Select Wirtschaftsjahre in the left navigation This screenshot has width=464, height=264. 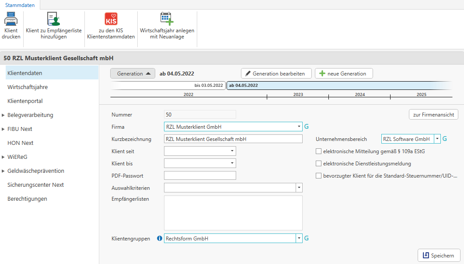pyautogui.click(x=28, y=87)
